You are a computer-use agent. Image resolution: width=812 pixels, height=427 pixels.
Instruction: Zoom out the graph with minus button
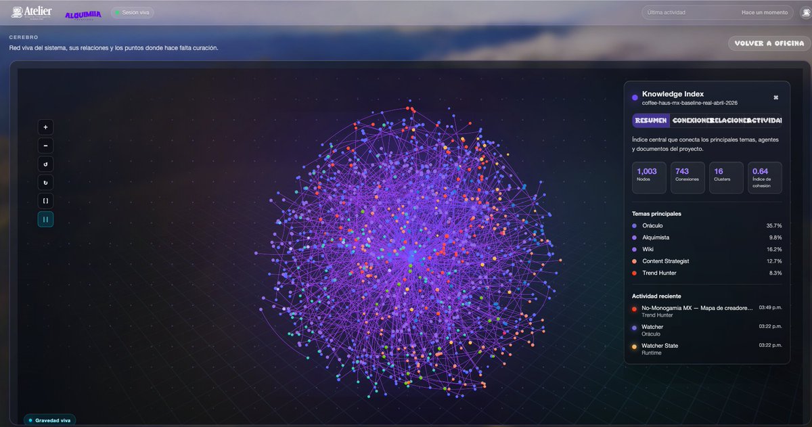(x=45, y=145)
